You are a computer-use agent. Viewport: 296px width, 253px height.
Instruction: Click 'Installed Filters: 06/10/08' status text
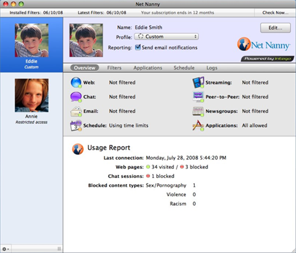[36, 12]
